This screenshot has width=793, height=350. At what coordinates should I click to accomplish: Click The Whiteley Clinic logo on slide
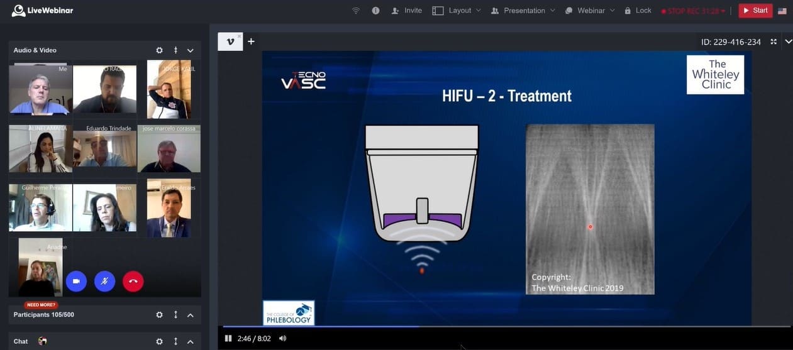point(715,75)
